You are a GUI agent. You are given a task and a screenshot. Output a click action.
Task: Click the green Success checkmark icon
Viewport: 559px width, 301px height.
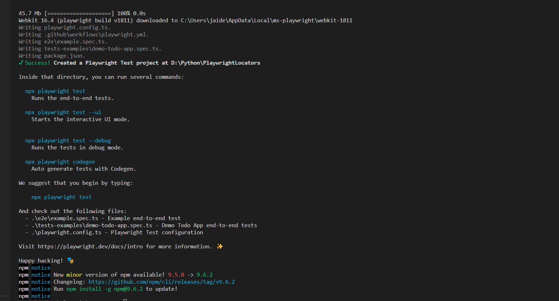(x=21, y=63)
